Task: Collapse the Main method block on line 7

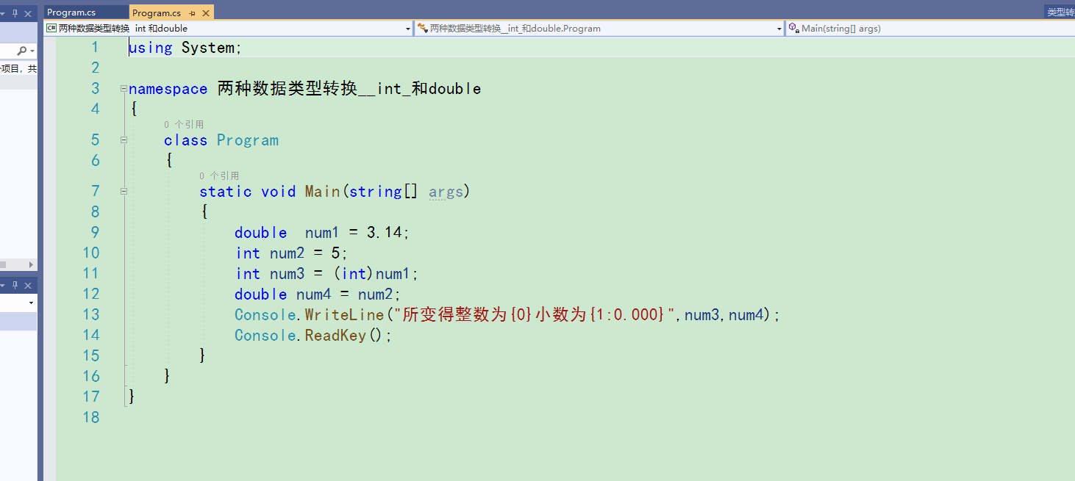Action: coord(124,192)
